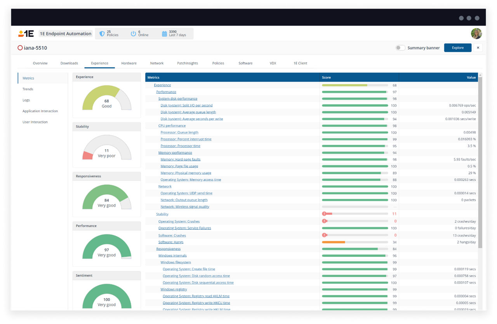Click the Stability gauge showing 11 Very poor
Screen dimensions: 497x324
tap(107, 148)
